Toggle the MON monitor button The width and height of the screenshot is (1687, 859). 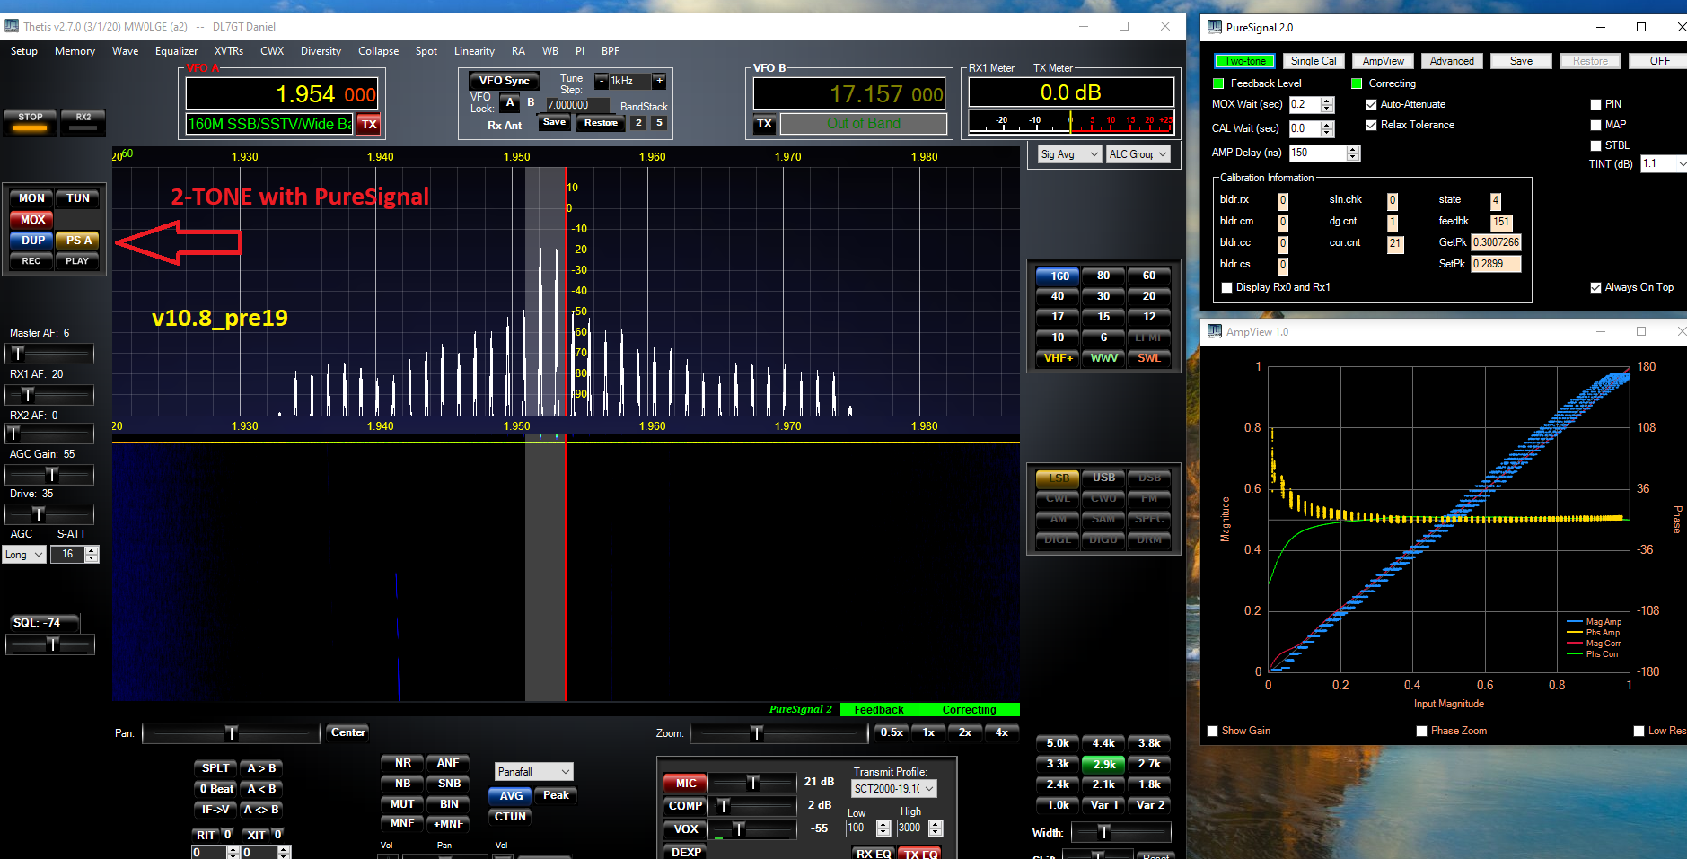point(31,198)
